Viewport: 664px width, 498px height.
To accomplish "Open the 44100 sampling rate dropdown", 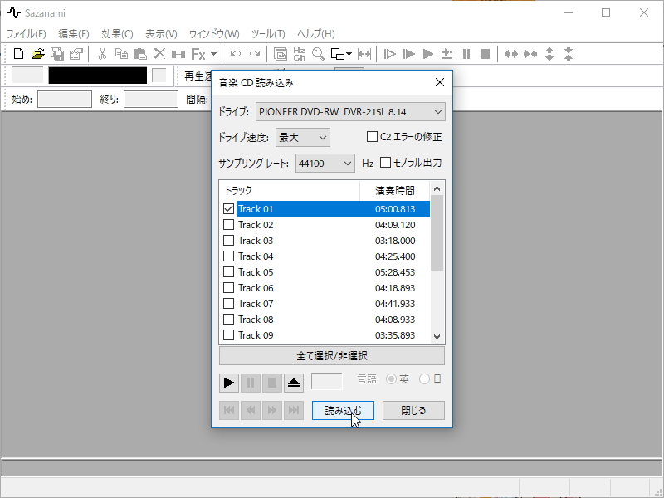I will tap(324, 164).
